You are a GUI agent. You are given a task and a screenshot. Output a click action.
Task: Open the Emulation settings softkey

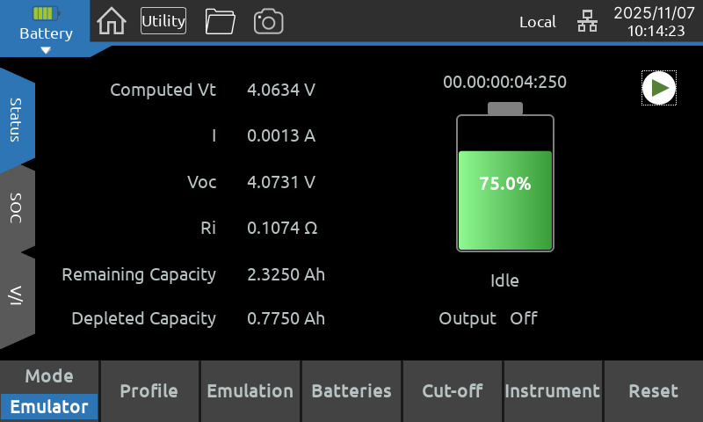pos(250,392)
